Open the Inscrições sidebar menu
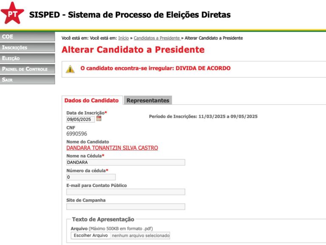326x245 pixels. click(x=27, y=47)
